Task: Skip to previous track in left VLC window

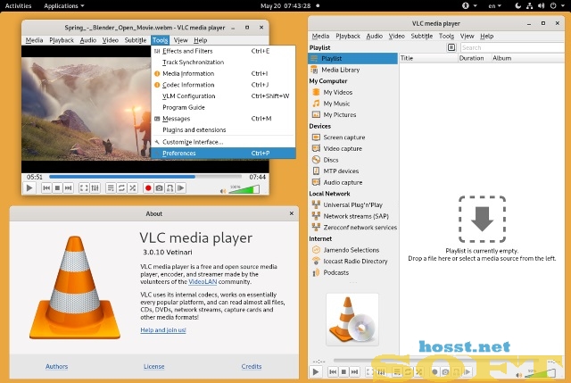Action: click(x=46, y=188)
